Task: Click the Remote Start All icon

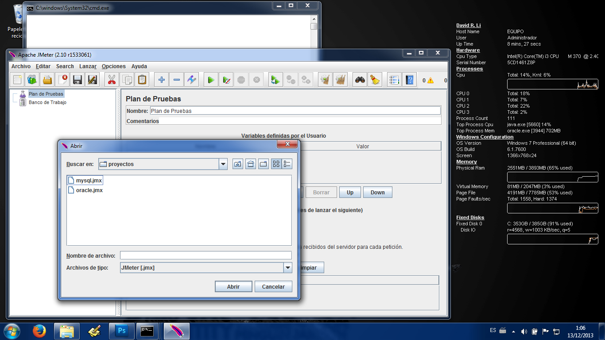Action: [275, 80]
